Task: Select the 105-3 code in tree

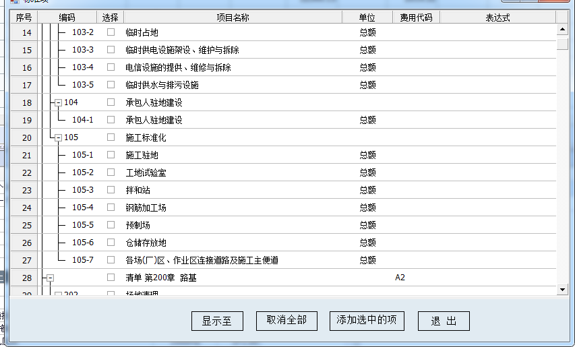Action: (83, 190)
